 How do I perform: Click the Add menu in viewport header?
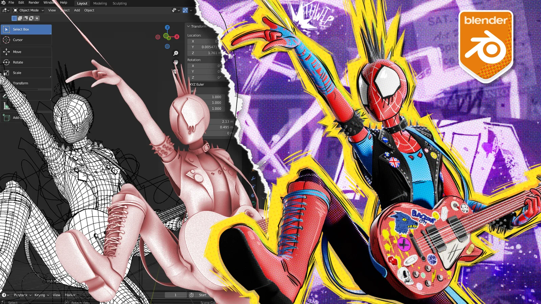tap(77, 10)
